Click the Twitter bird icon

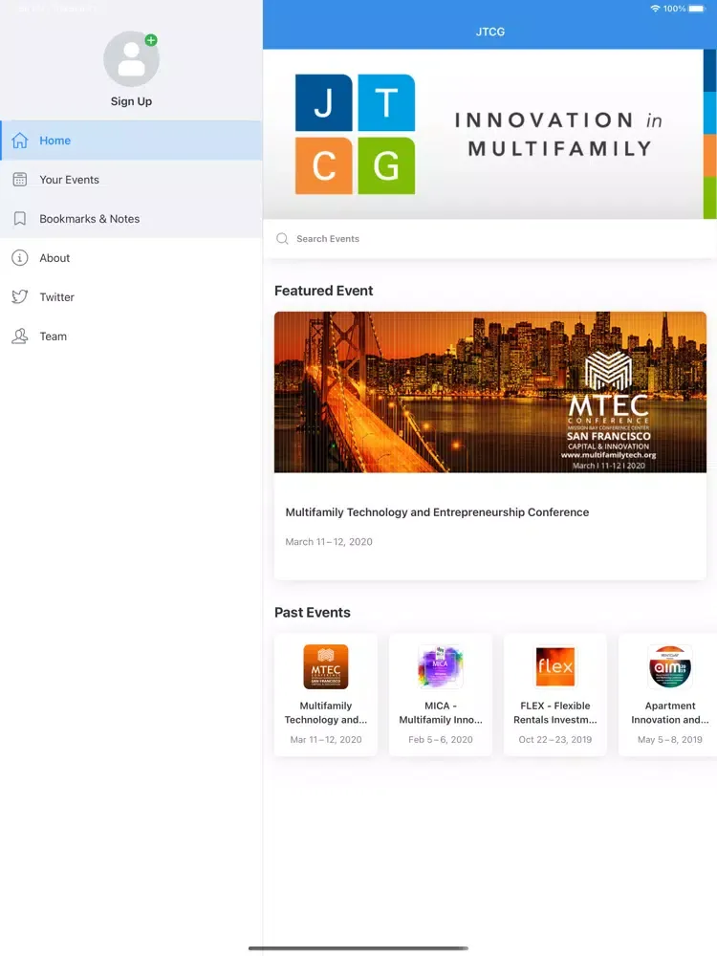click(x=19, y=297)
